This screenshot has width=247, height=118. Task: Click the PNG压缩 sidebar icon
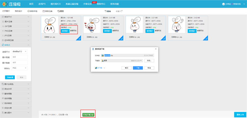3,31
